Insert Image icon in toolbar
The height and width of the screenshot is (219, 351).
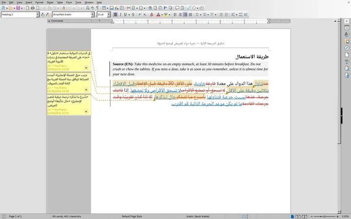pyautogui.click(x=112, y=8)
